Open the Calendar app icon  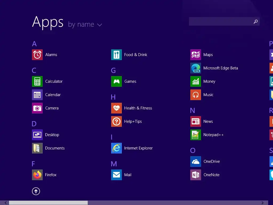(37, 95)
